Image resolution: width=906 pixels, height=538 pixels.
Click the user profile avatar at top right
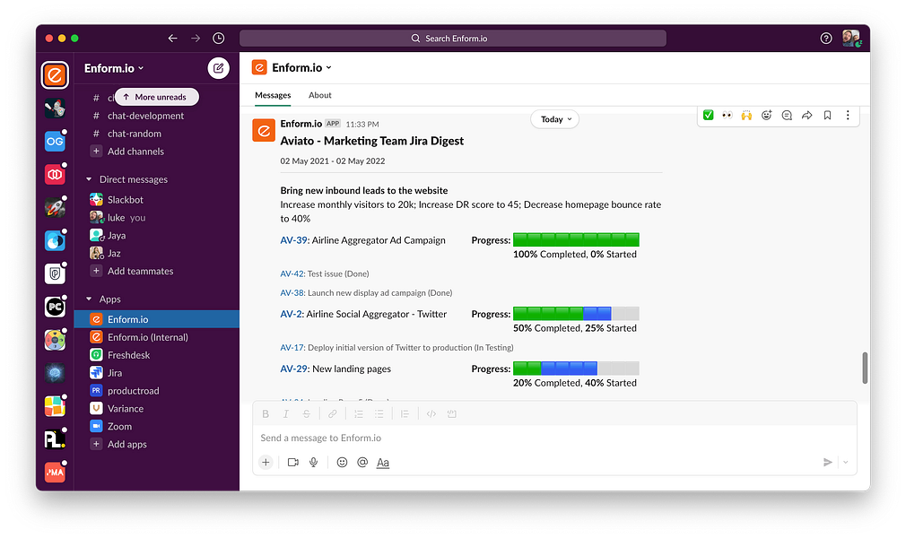tap(851, 39)
